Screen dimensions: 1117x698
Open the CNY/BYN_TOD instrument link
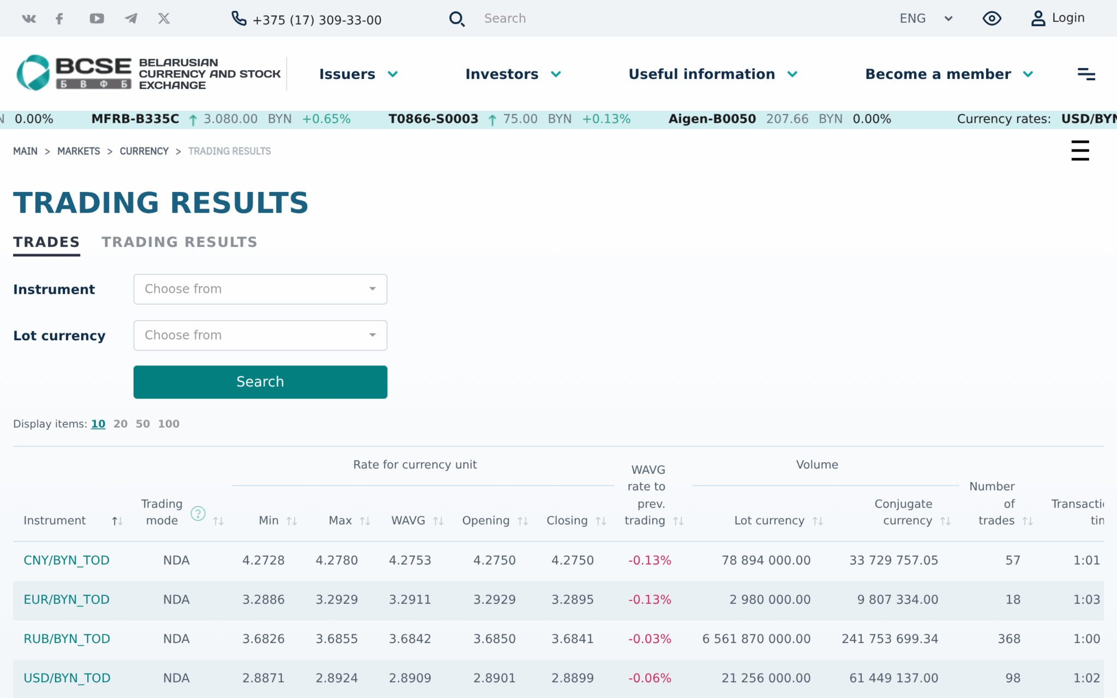coord(67,560)
